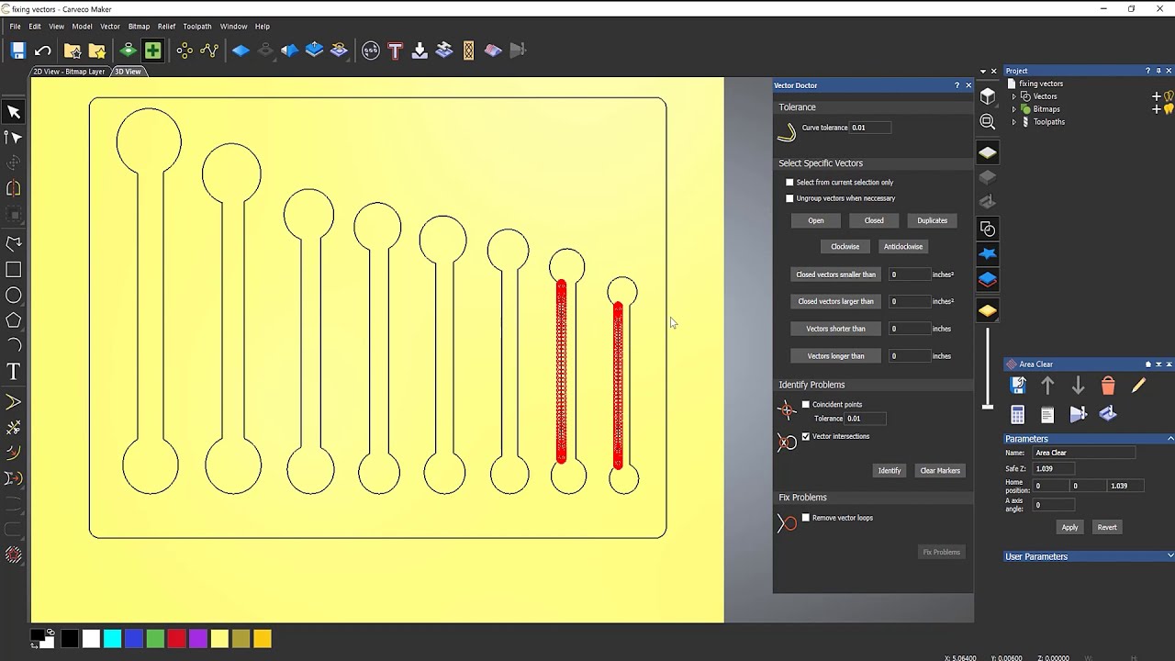
Task: Open the File menu
Action: 16,27
